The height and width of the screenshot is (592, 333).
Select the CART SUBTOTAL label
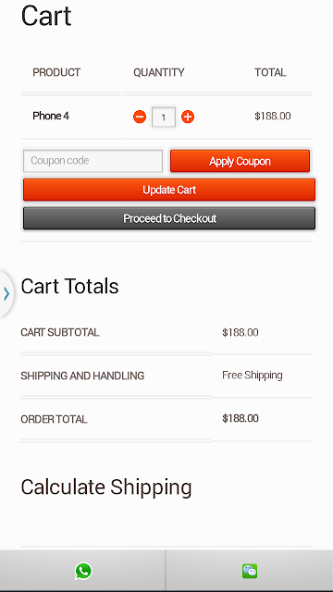tap(60, 332)
